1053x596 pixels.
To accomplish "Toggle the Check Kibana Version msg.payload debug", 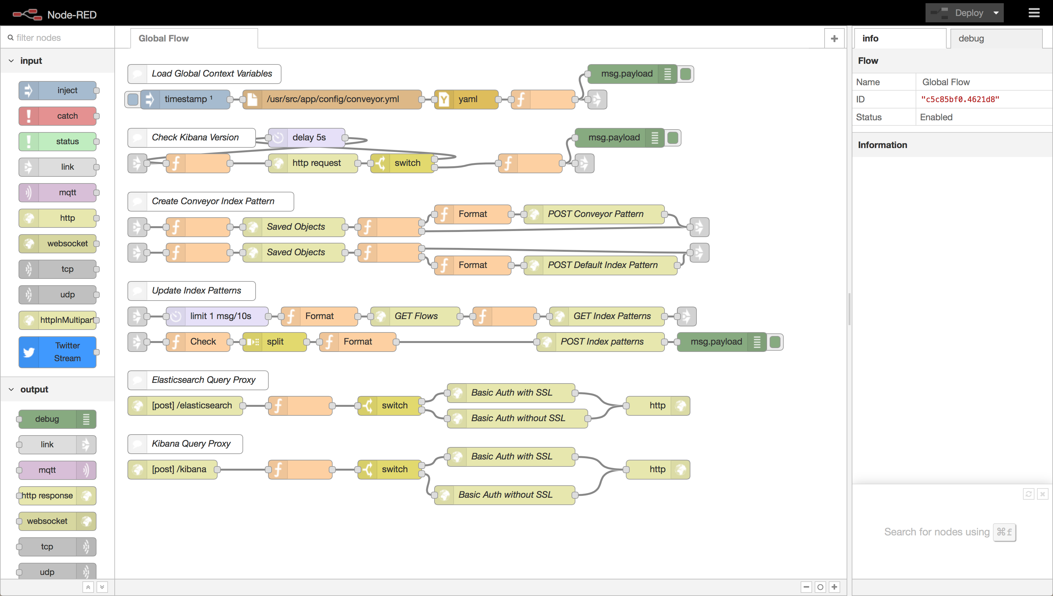I will point(673,138).
